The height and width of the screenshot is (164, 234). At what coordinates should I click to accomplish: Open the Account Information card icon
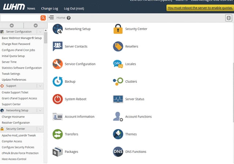click(x=58, y=117)
